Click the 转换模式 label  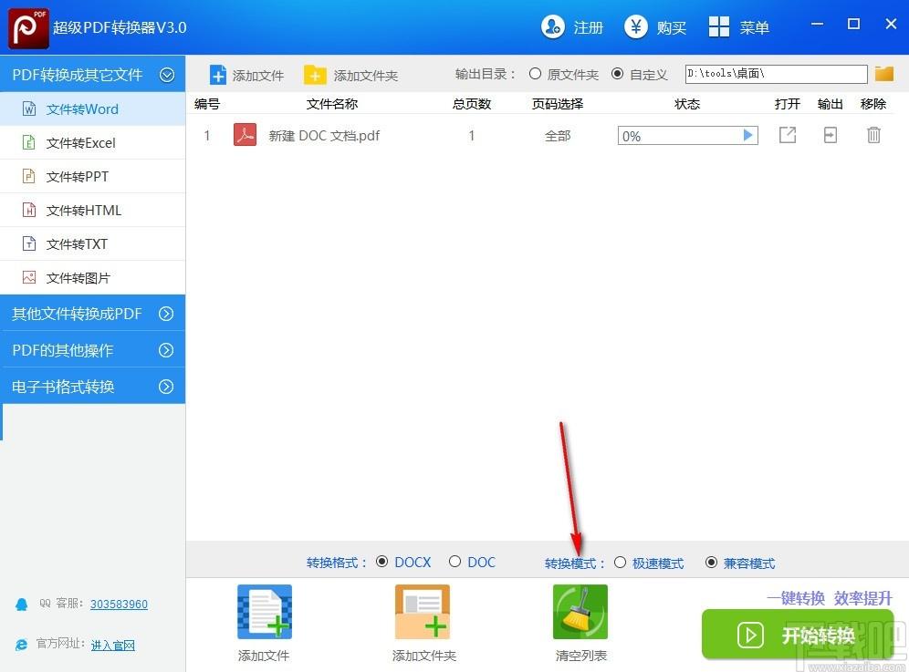coord(574,563)
